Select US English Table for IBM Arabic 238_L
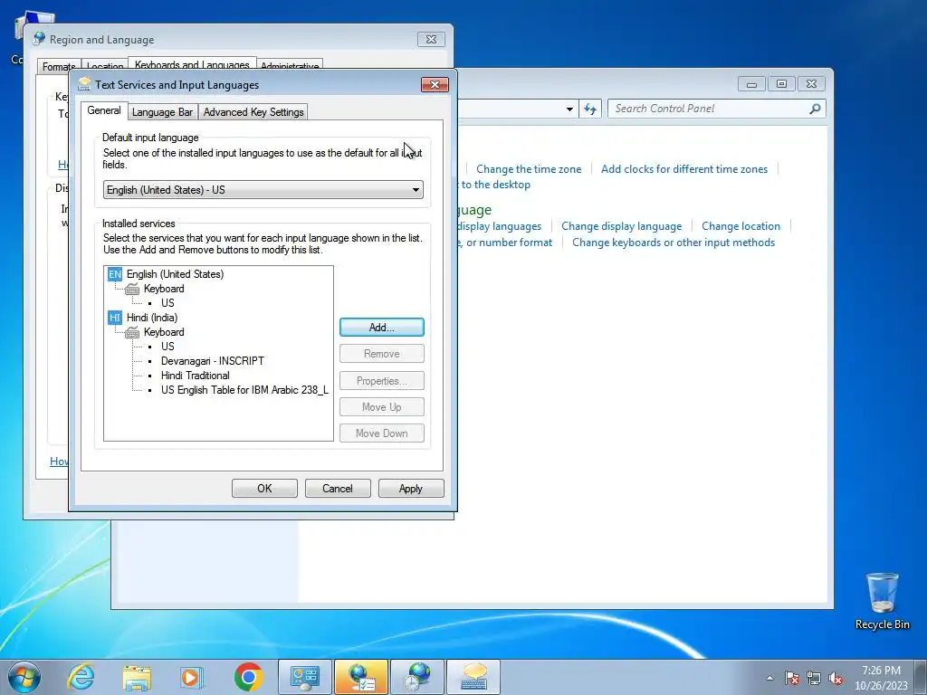Viewport: 927px width, 695px height. [244, 390]
